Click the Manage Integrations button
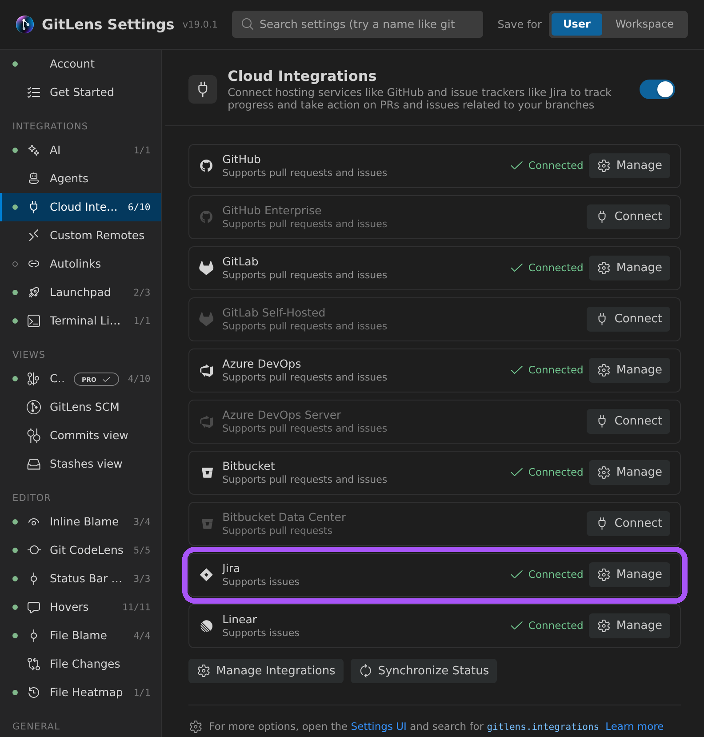 tap(266, 671)
